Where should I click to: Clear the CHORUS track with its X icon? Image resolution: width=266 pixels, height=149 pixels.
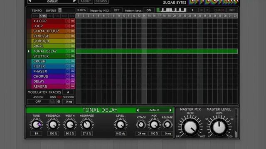[x=68, y=76]
